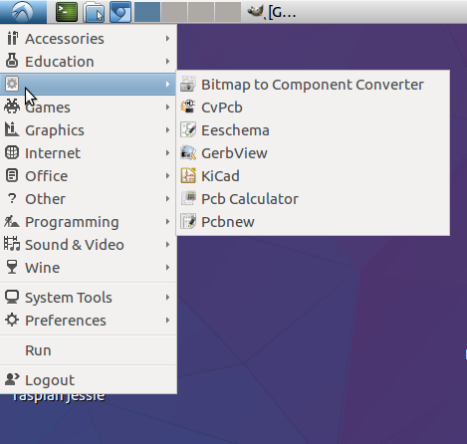The height and width of the screenshot is (444, 467).
Task: Click the main application menu button
Action: [23, 12]
